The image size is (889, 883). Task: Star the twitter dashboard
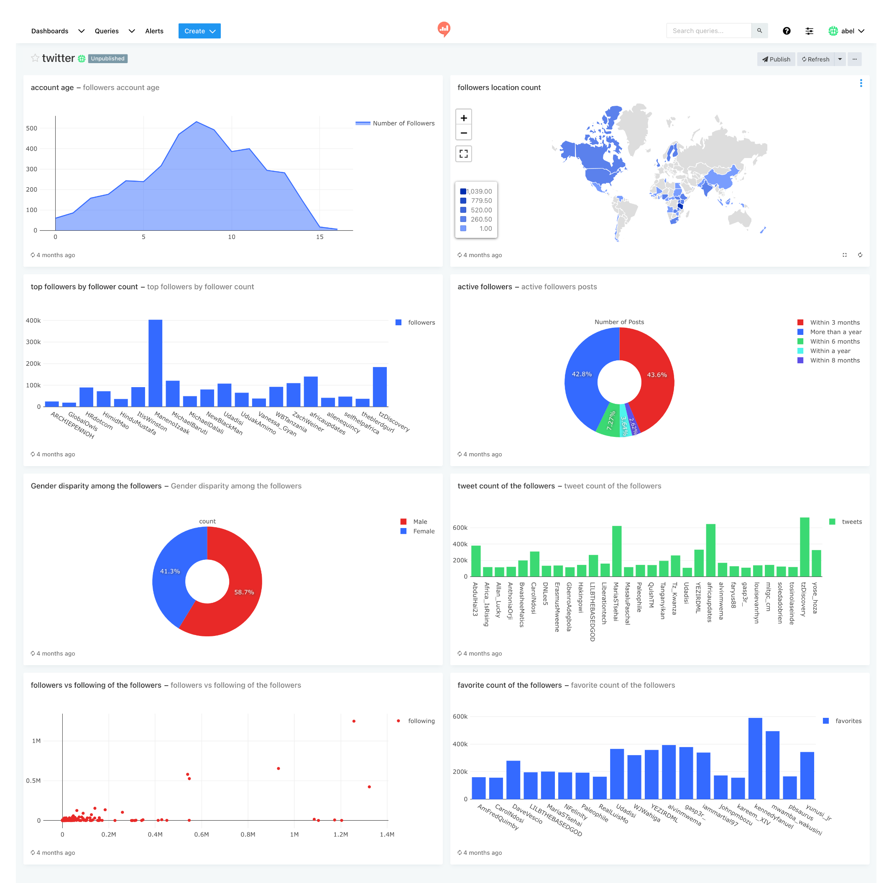pyautogui.click(x=35, y=58)
